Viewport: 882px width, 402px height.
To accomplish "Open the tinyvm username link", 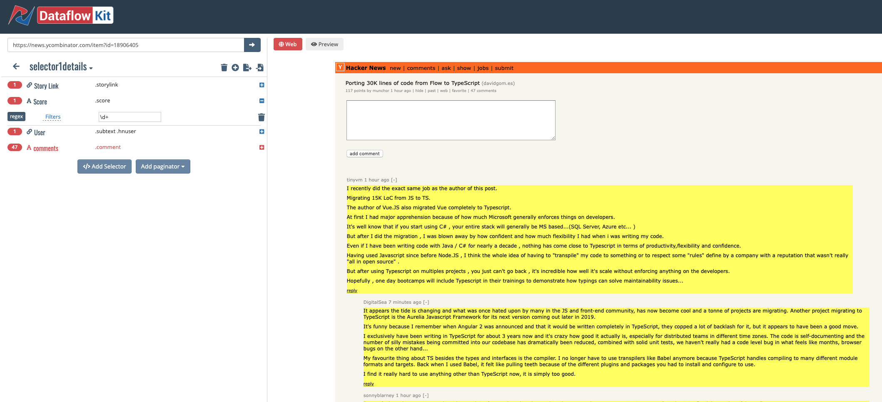I will click(x=354, y=180).
